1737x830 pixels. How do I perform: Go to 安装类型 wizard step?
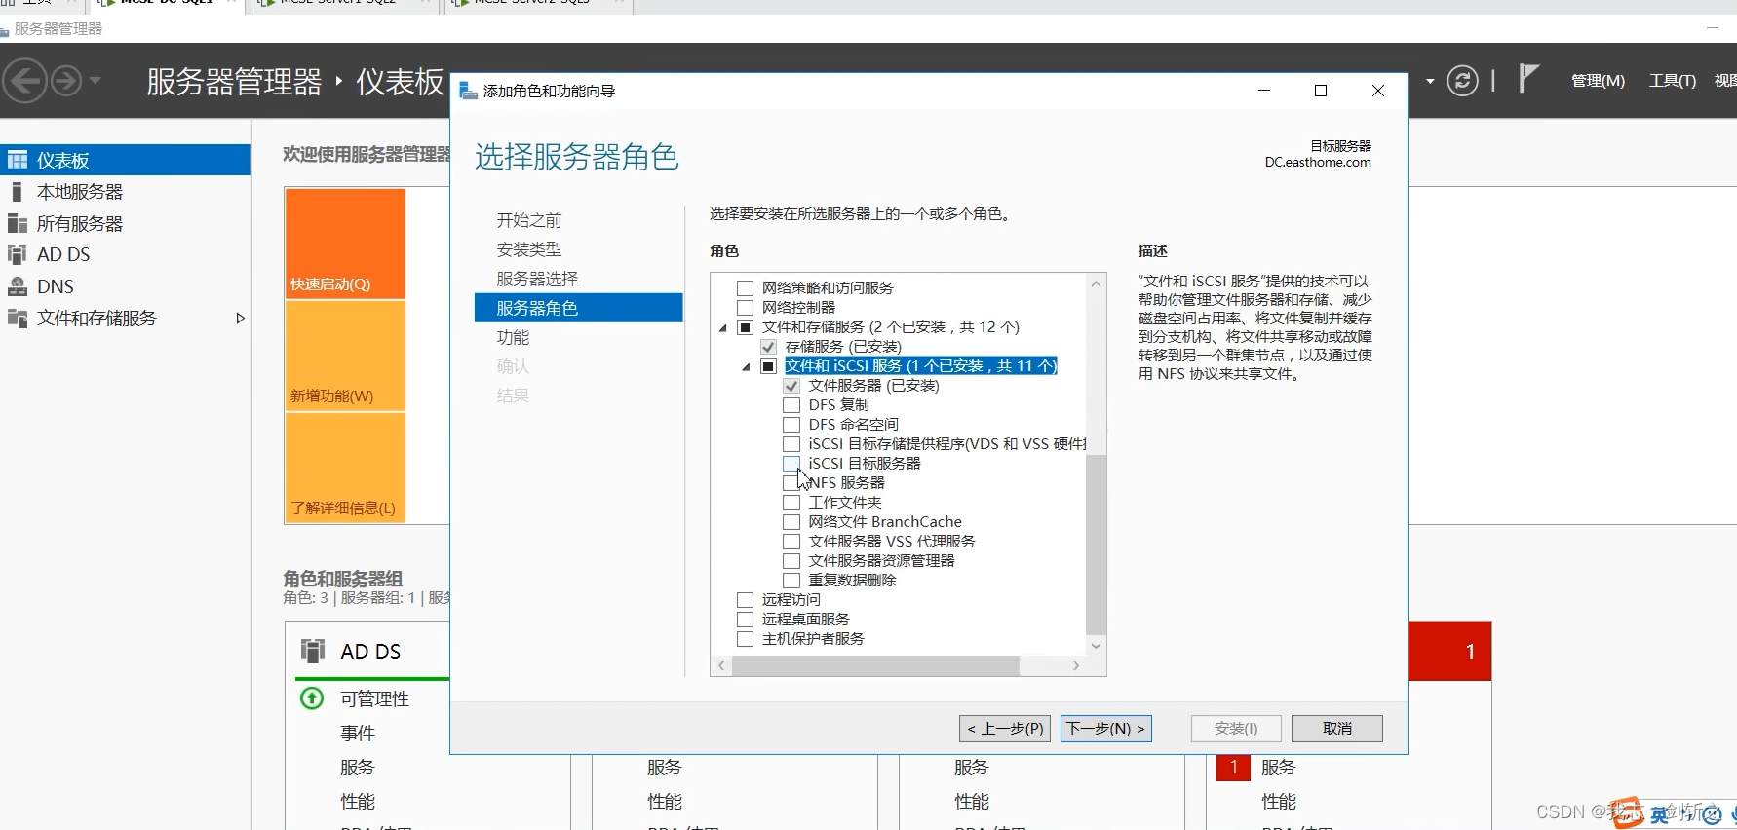529,249
